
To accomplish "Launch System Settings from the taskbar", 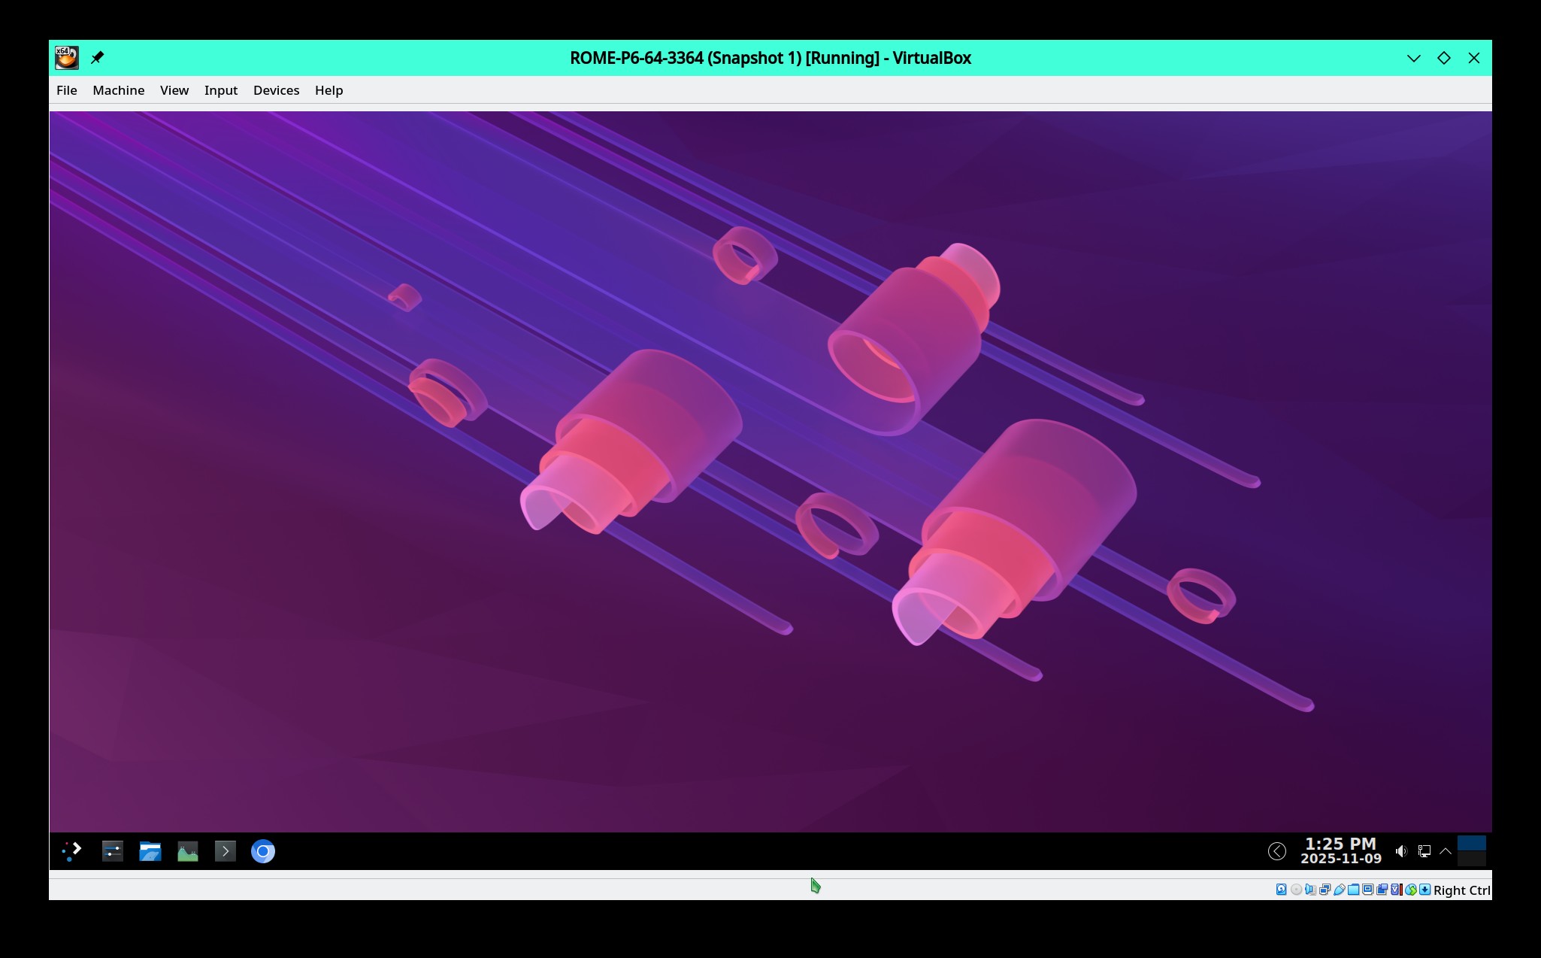I will pos(112,851).
